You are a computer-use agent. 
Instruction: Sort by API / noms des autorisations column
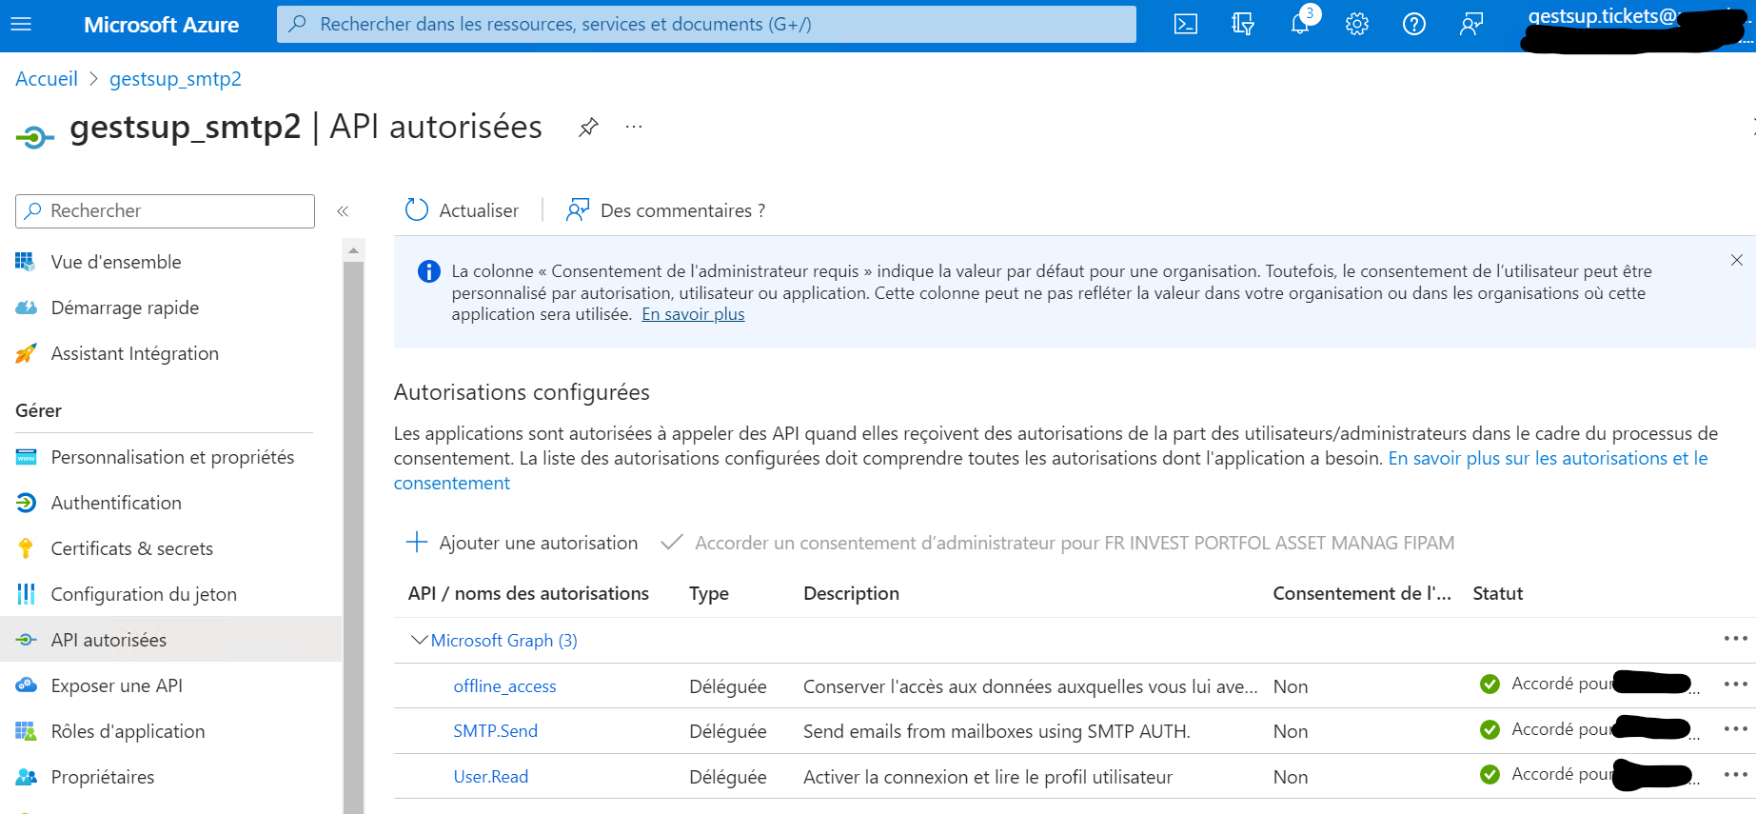[x=528, y=593]
